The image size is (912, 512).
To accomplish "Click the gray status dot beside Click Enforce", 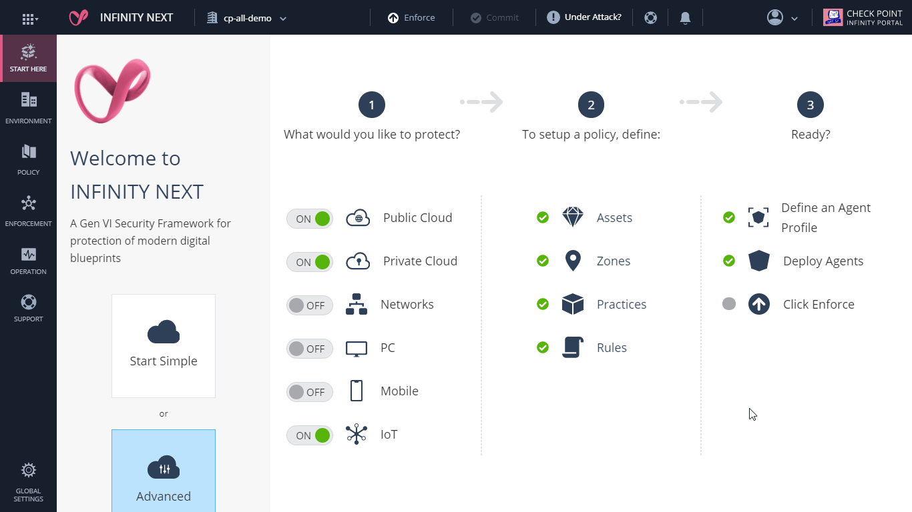I will (729, 304).
